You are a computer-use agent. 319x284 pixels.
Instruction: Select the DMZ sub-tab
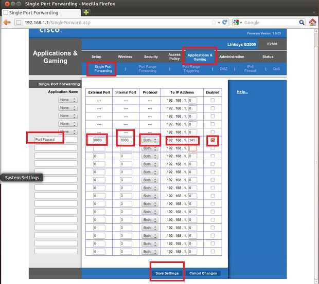223,69
